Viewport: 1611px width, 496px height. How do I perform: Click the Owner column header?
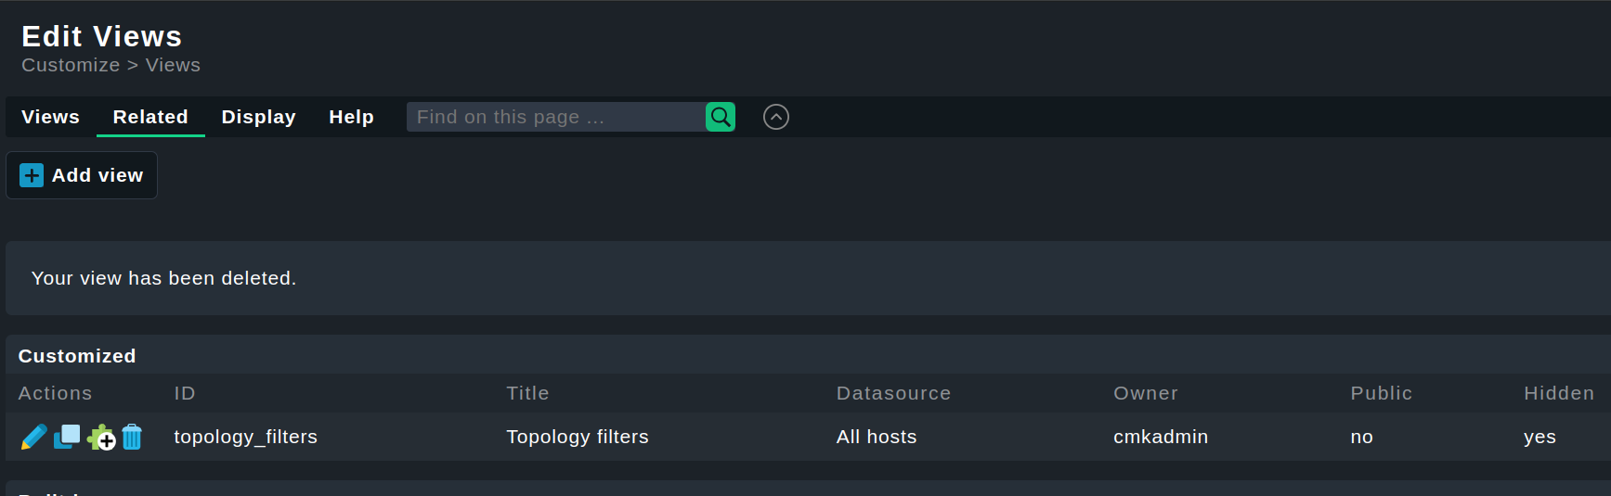coord(1145,393)
